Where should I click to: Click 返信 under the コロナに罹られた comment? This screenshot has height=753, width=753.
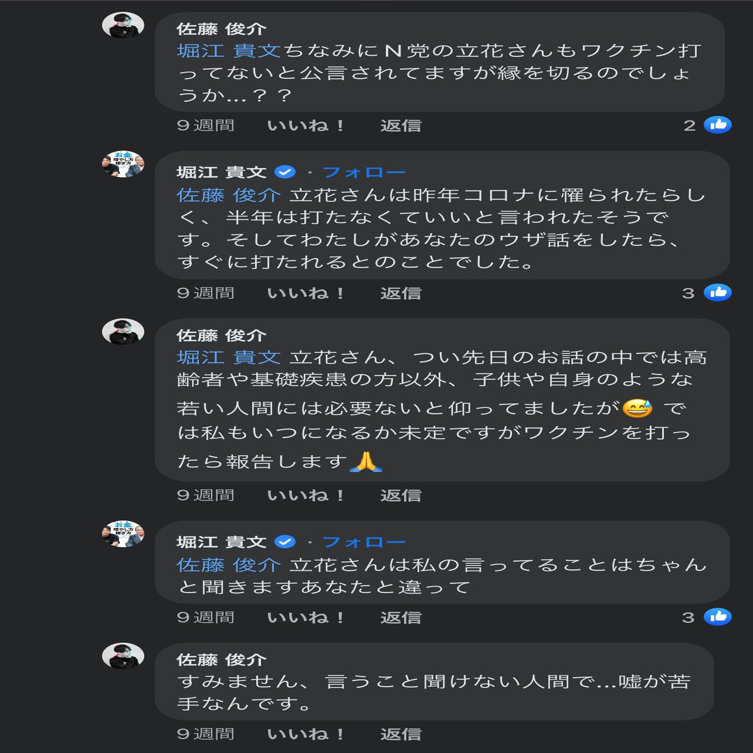click(401, 293)
